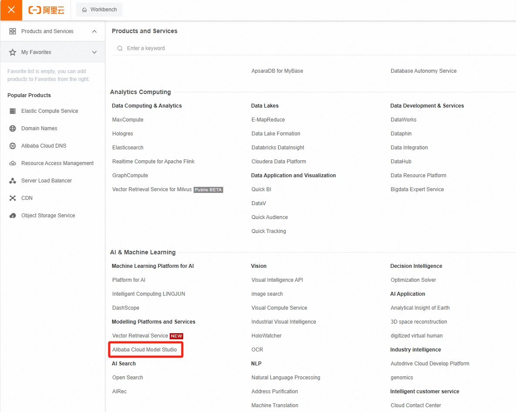Viewport: 516px width, 412px height.
Task: Open Alibaba Cloud Model Studio
Action: [144, 350]
